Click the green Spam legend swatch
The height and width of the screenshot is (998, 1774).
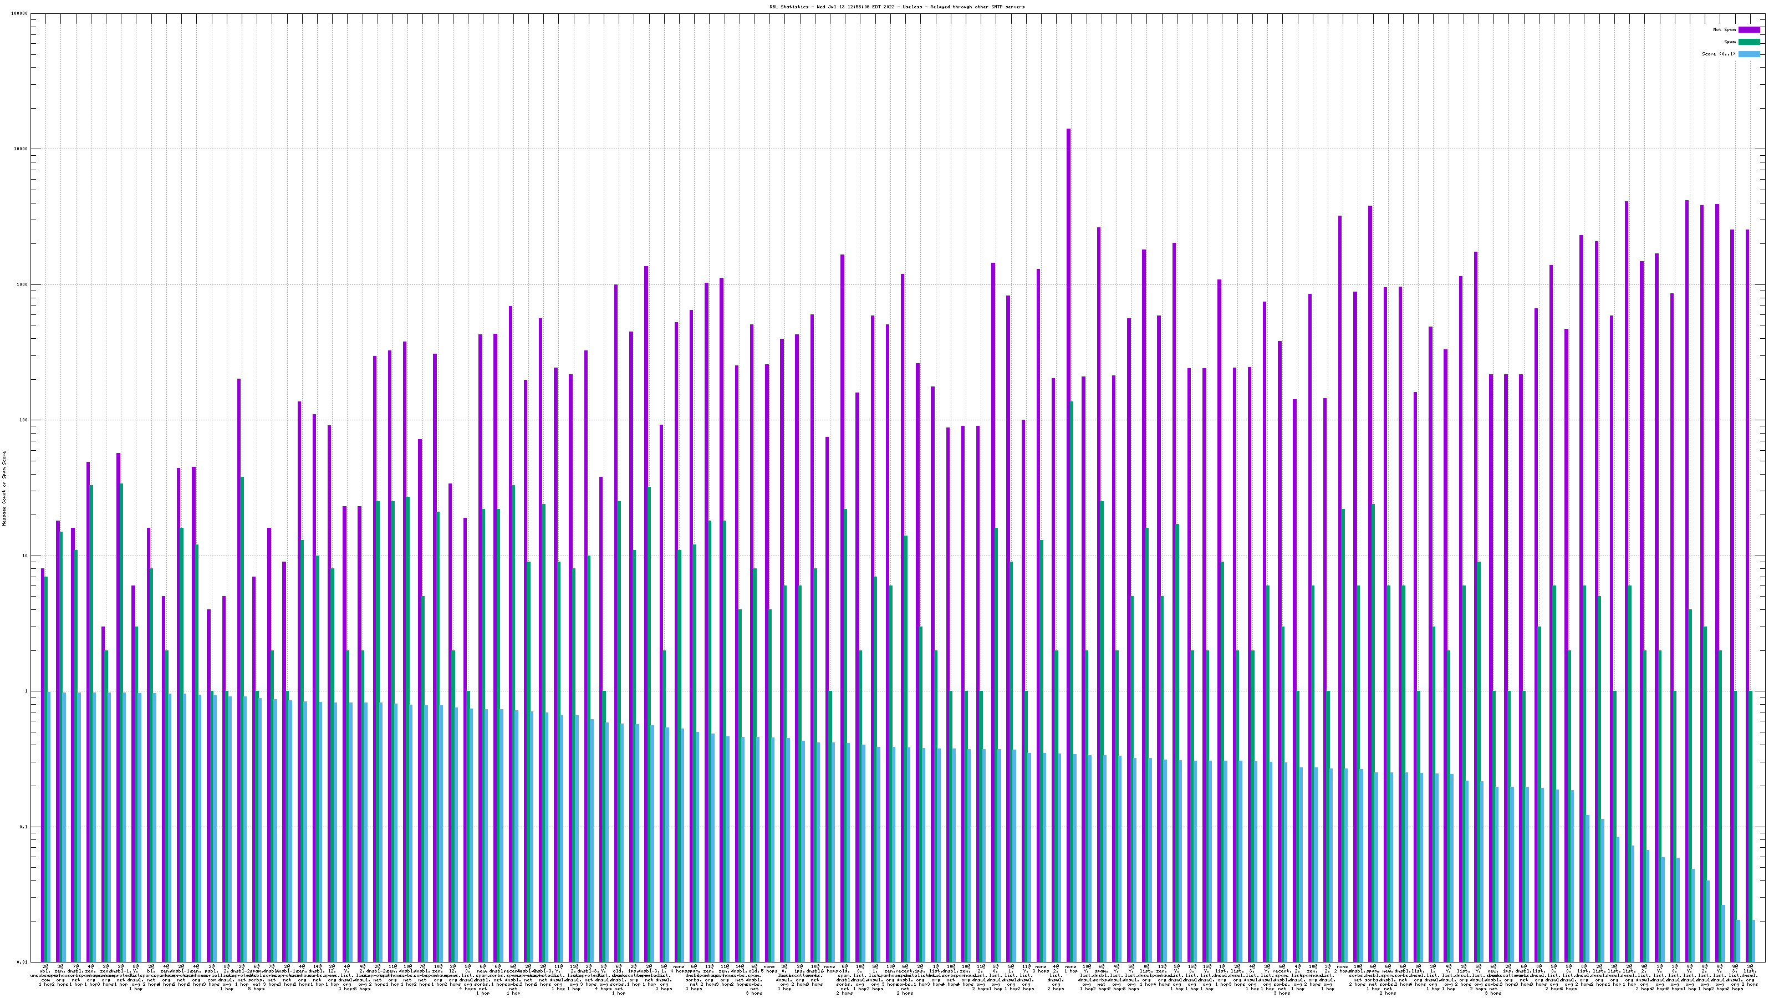pos(1748,42)
